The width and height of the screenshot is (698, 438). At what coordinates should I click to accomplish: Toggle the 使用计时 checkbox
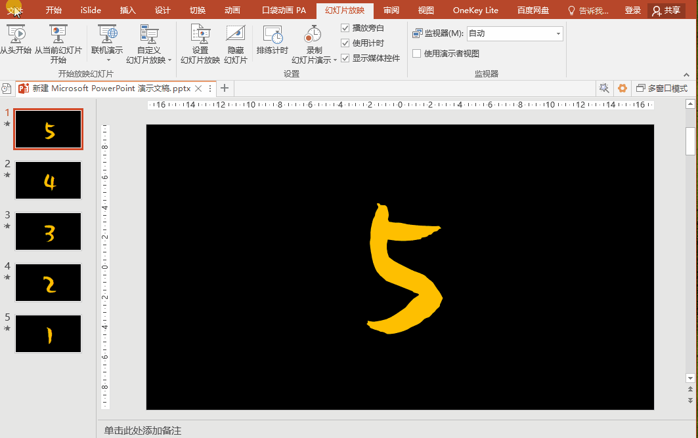point(345,43)
